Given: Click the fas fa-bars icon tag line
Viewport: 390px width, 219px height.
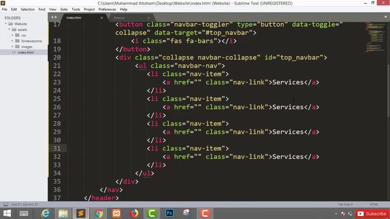Looking at the screenshot, I should tap(184, 41).
